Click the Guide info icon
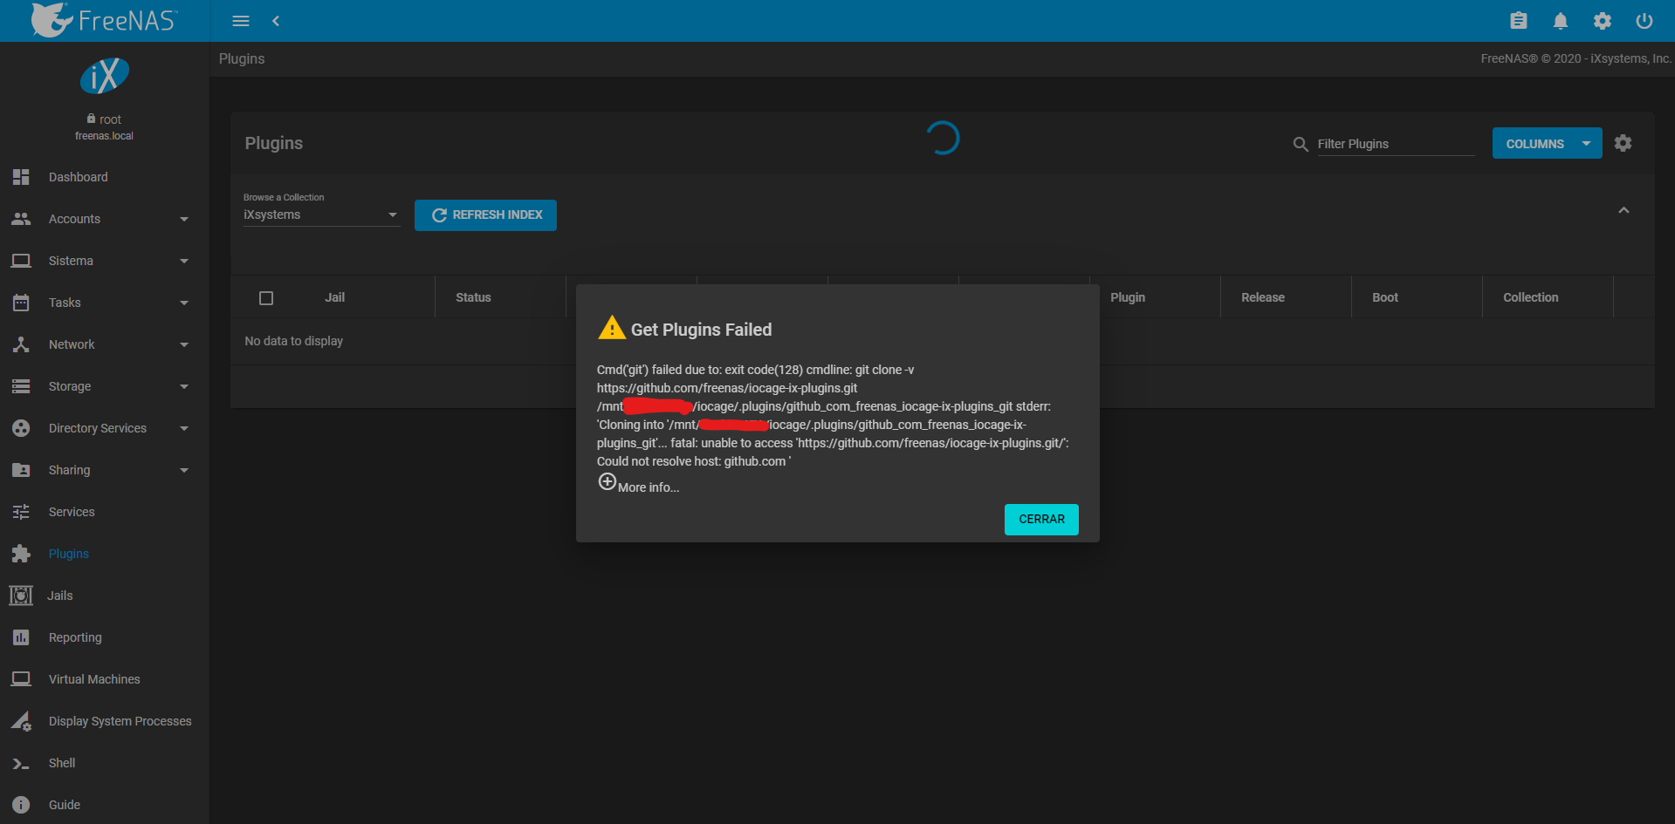The height and width of the screenshot is (824, 1675). 21,805
